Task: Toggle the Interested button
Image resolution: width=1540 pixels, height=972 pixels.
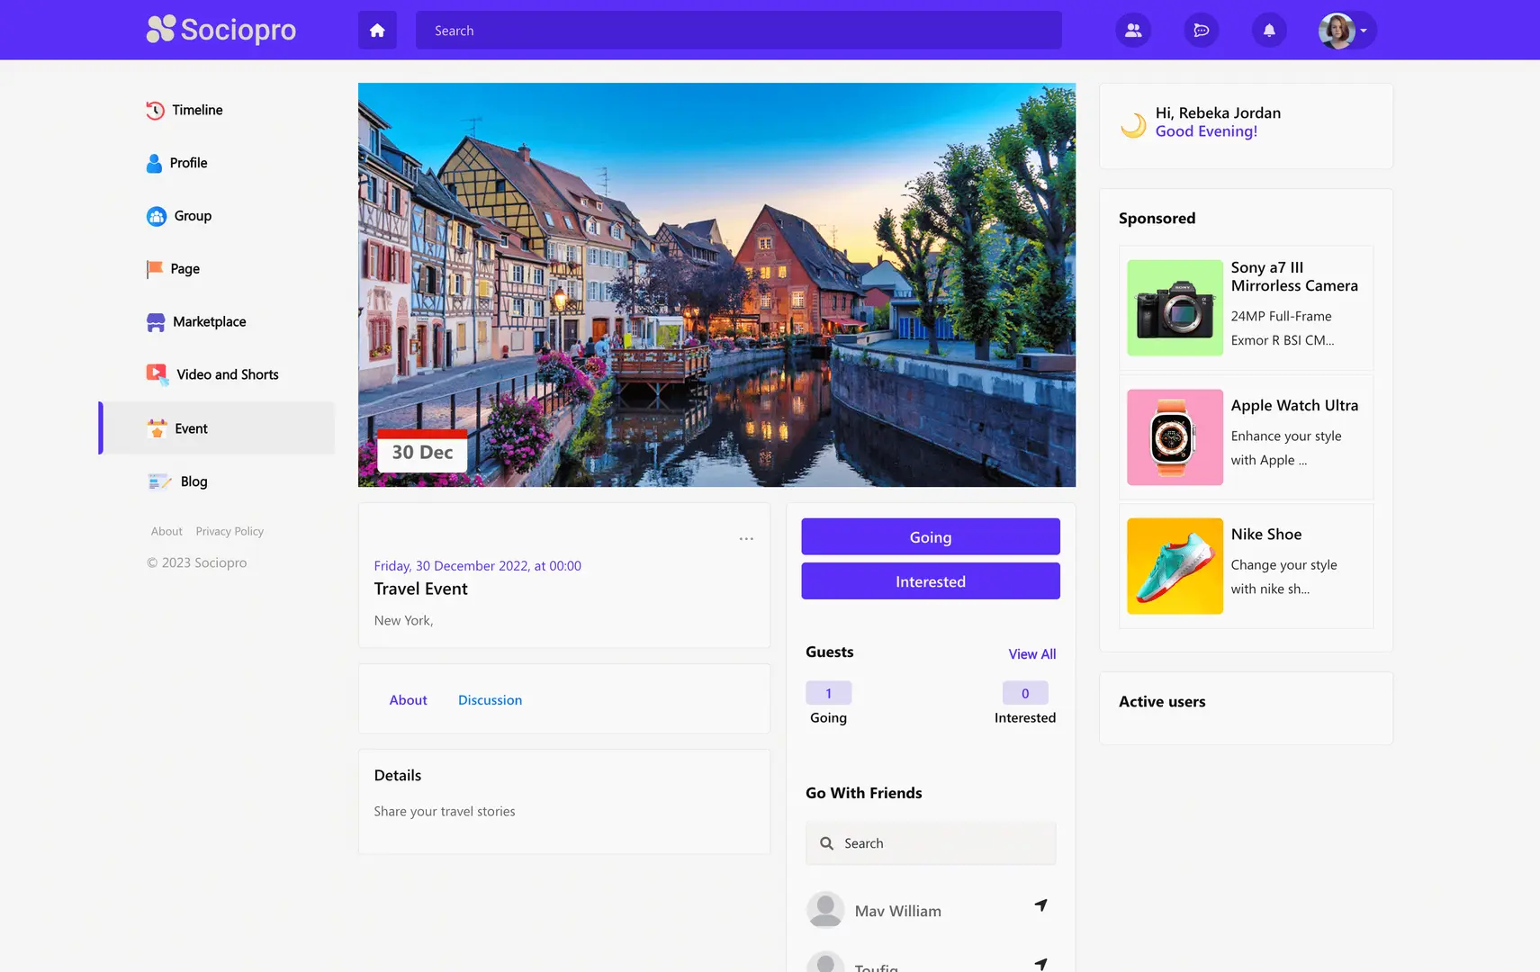Action: (930, 581)
